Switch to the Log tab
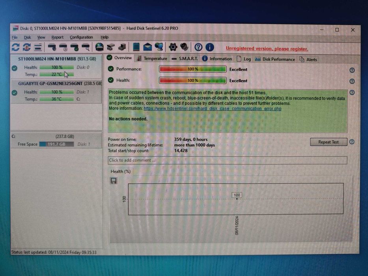The image size is (368, 276). 244,59
